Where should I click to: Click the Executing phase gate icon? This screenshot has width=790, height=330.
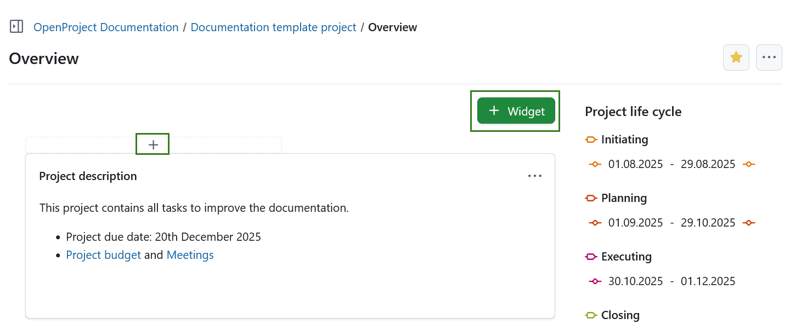pyautogui.click(x=591, y=257)
